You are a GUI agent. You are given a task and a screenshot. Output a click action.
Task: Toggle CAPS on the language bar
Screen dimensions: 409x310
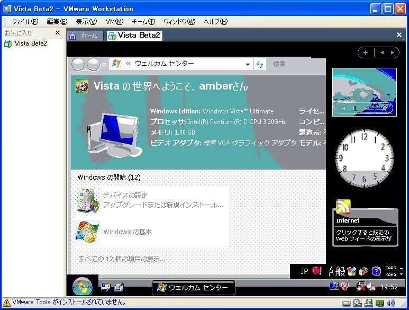390,268
